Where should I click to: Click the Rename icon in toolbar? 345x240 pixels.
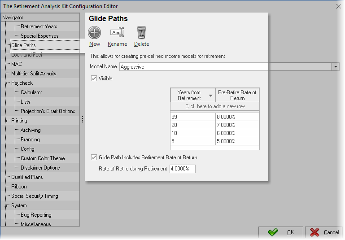[x=117, y=33]
